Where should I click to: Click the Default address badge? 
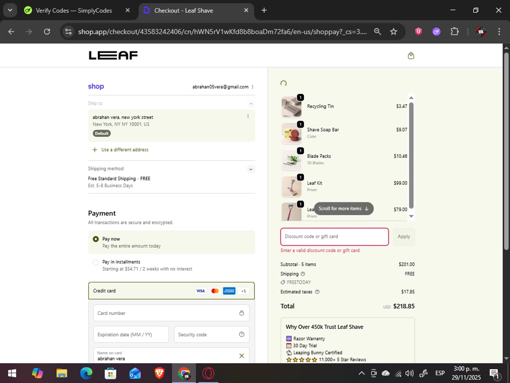point(102,133)
